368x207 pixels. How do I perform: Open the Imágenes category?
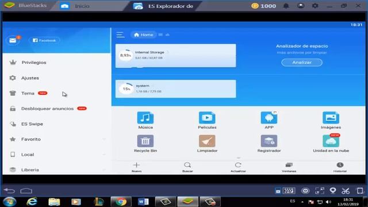[331, 120]
